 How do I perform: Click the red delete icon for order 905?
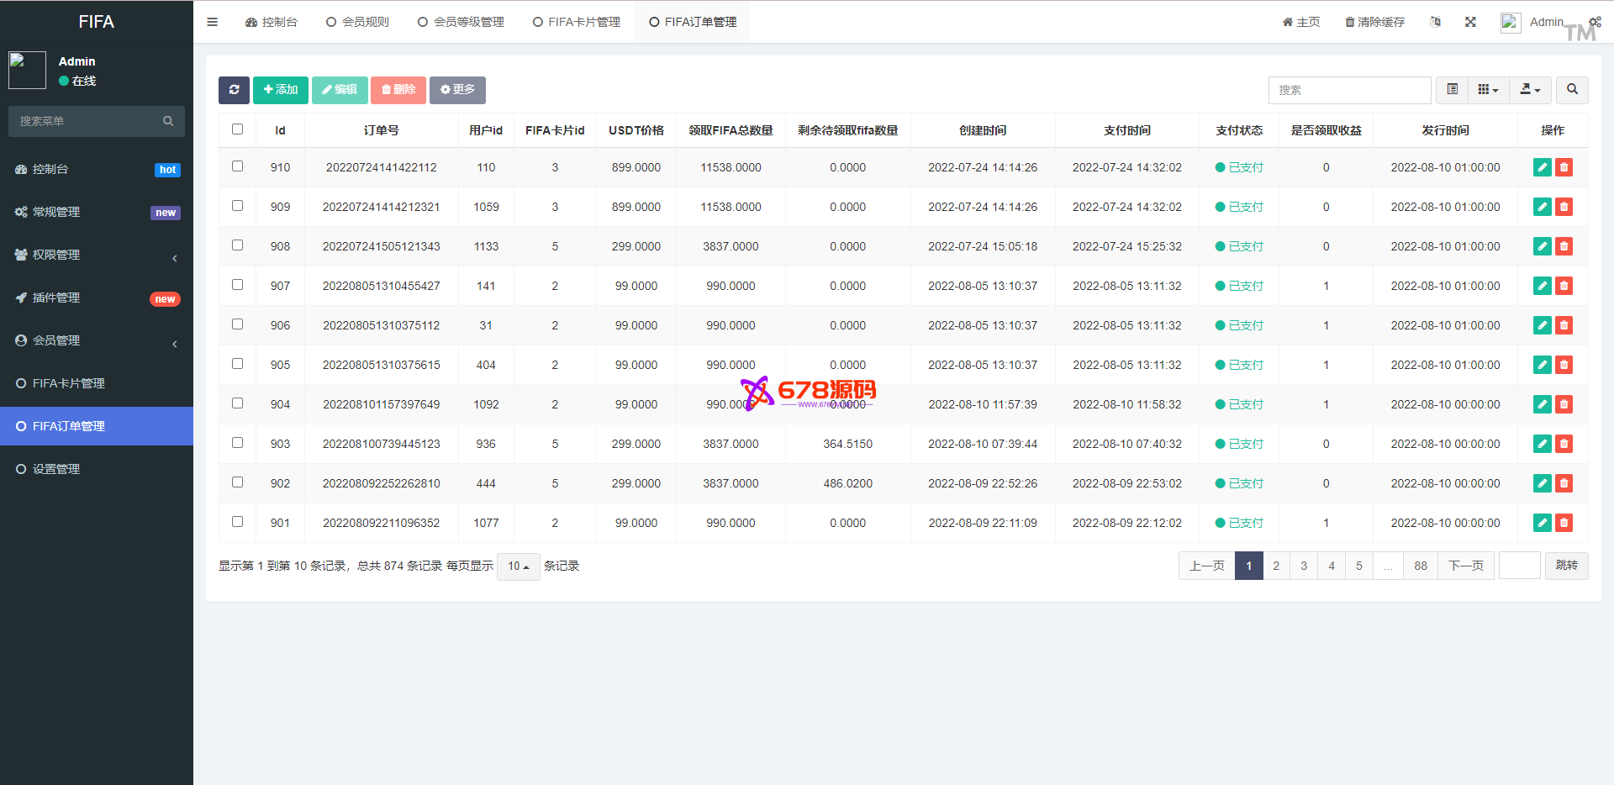tap(1564, 365)
